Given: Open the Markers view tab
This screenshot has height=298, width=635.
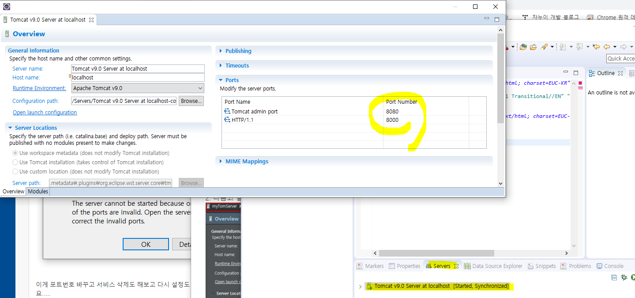Looking at the screenshot, I should [x=371, y=266].
